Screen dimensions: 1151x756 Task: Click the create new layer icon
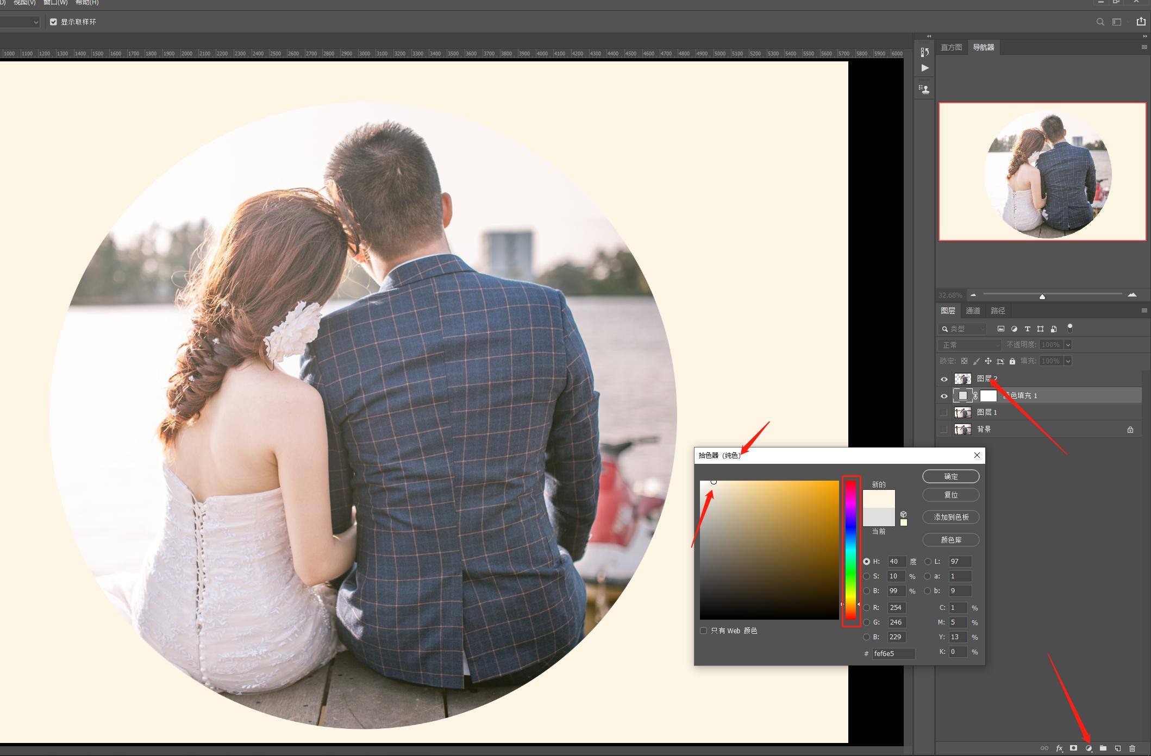[x=1118, y=748]
